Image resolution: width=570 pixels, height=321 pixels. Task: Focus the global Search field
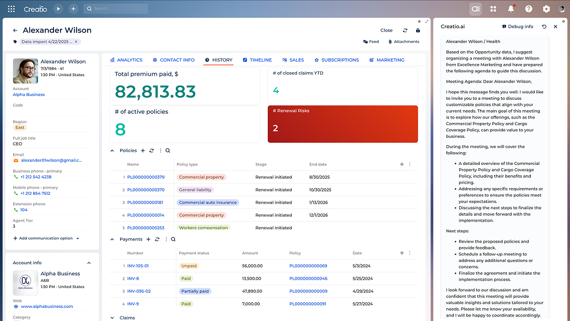click(x=116, y=9)
